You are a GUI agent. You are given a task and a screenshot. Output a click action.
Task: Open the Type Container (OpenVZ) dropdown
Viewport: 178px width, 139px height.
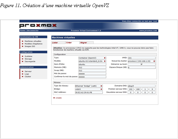point(92,58)
